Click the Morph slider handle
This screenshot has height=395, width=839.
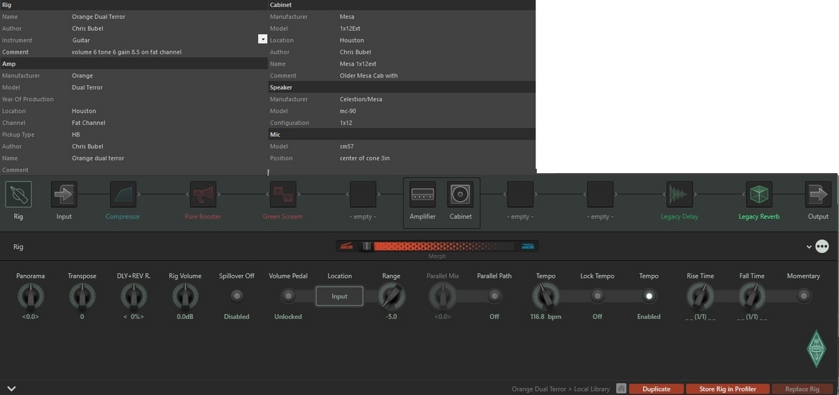click(x=366, y=246)
